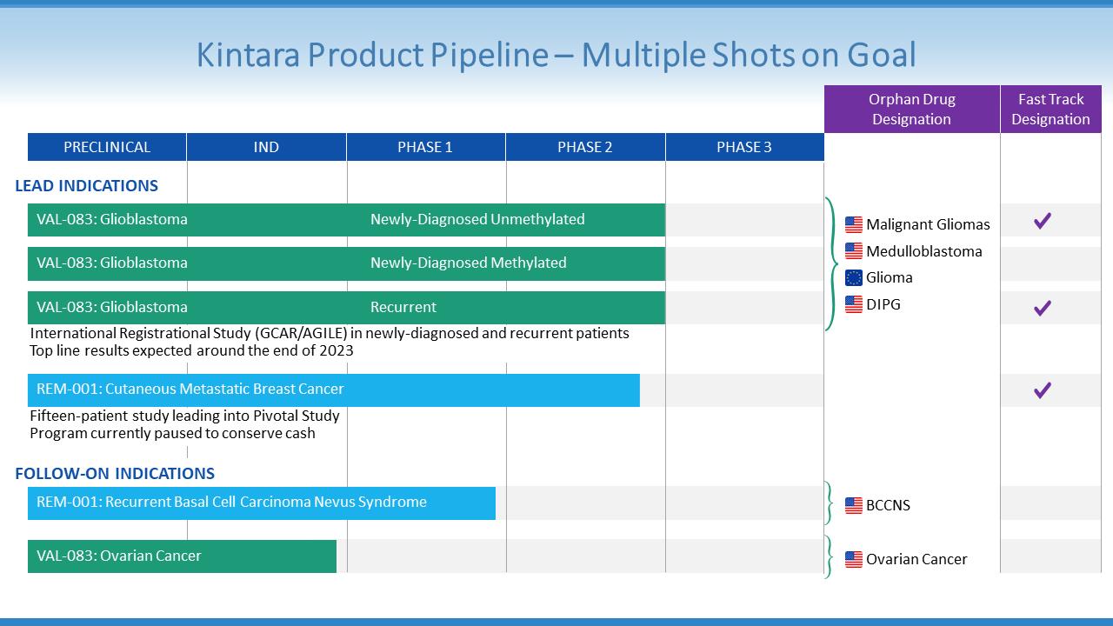Click the Glioma label

pos(890,277)
